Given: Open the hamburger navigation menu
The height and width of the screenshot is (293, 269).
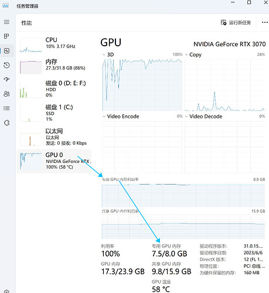Looking at the screenshot, I should point(6,22).
